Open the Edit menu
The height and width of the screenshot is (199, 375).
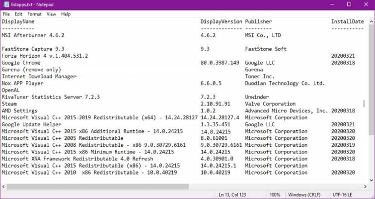[18, 14]
